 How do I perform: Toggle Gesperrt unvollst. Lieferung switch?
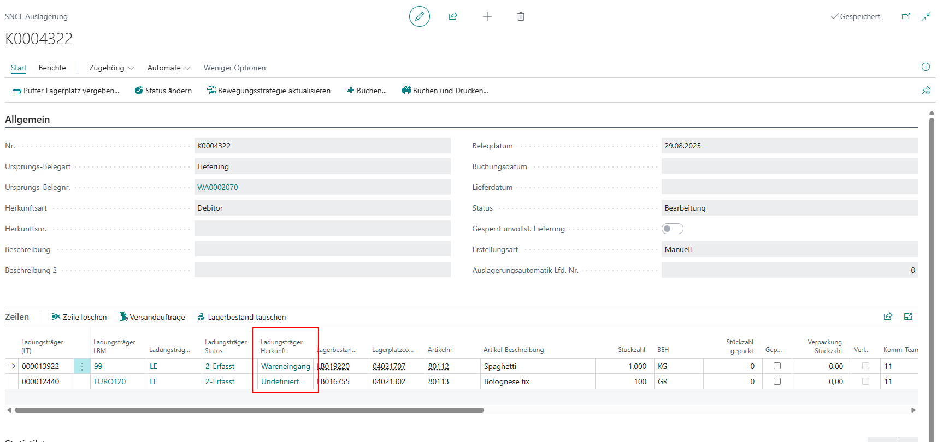(x=672, y=229)
